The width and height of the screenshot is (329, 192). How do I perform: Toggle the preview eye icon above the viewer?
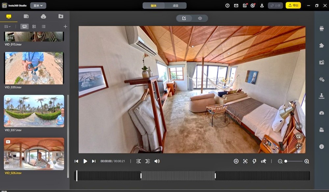pyautogui.click(x=200, y=18)
